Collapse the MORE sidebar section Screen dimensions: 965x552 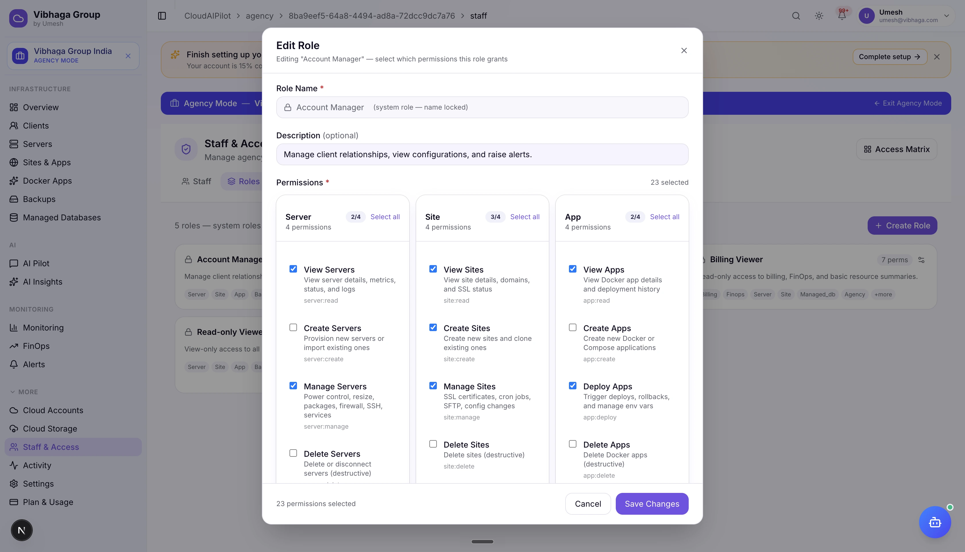click(x=24, y=392)
